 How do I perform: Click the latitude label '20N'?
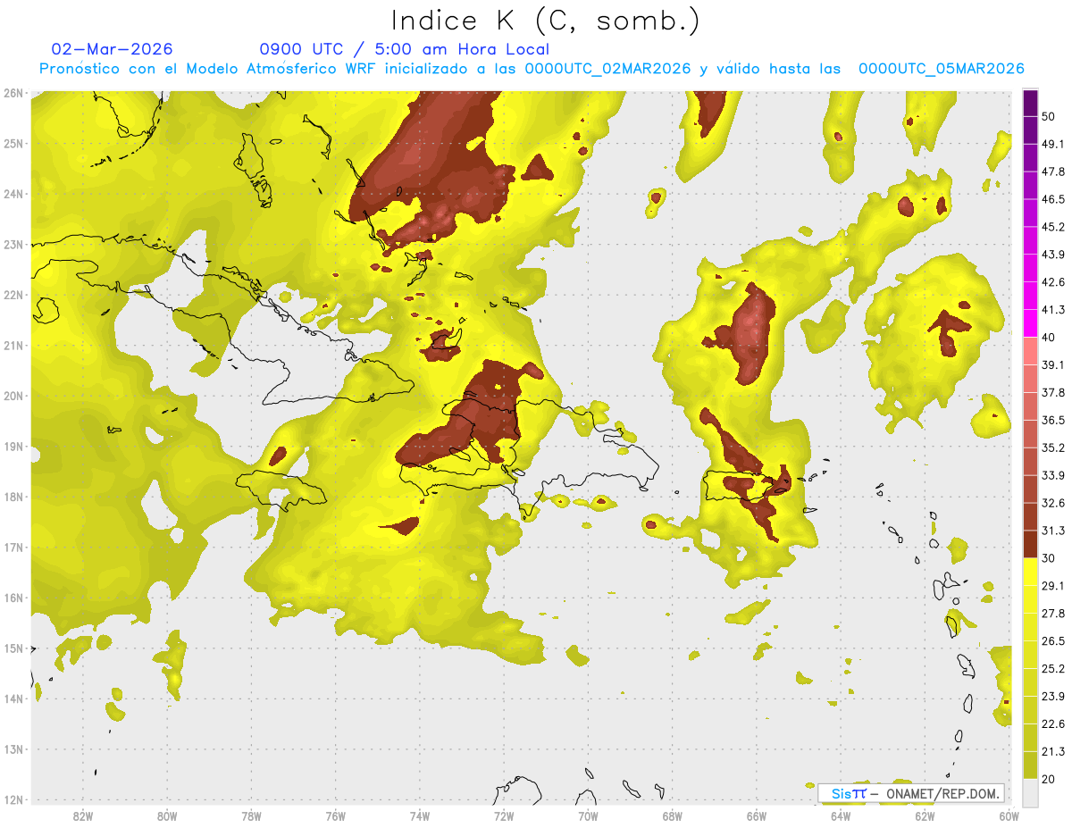13,396
